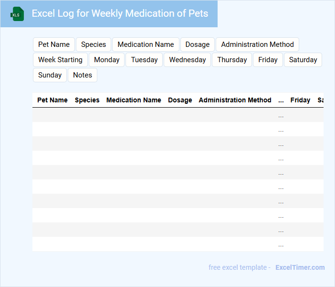Select the Week Starting tag
335x287 pixels.
(60, 60)
